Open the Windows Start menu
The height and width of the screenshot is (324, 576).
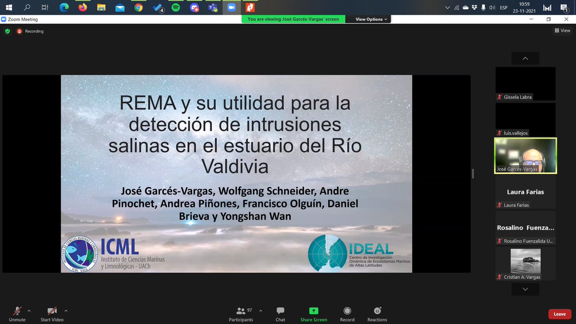pos(8,7)
